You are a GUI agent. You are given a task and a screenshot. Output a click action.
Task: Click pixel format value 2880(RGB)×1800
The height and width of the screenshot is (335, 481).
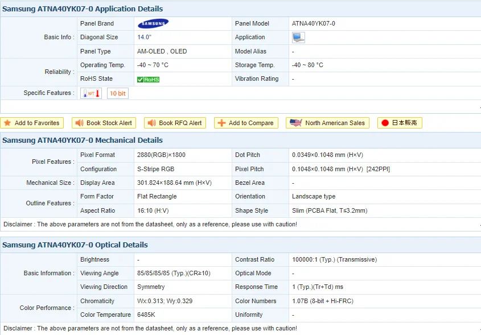[161, 155]
